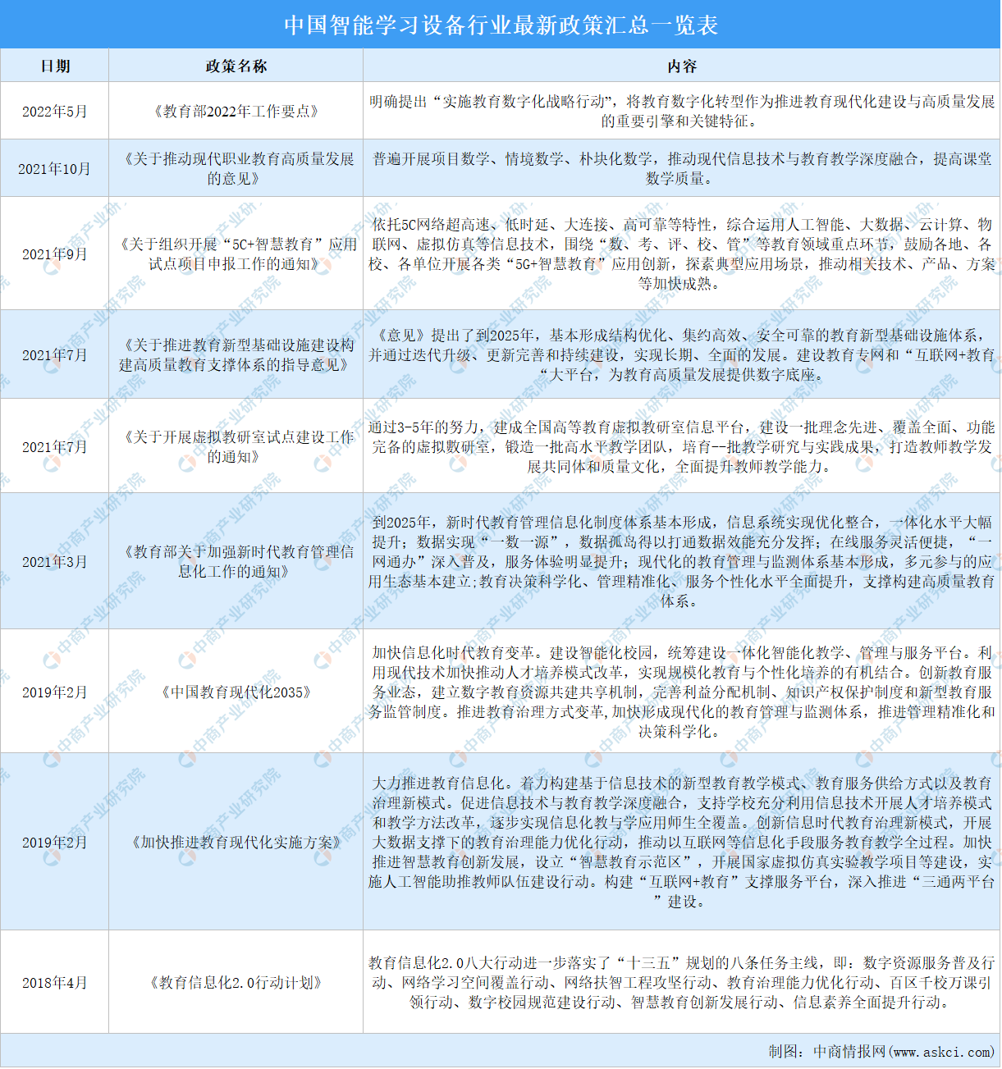Click the "2019年2月" date beside 《中国教育现代化2035》
This screenshot has width=1002, height=1069.
click(x=55, y=692)
